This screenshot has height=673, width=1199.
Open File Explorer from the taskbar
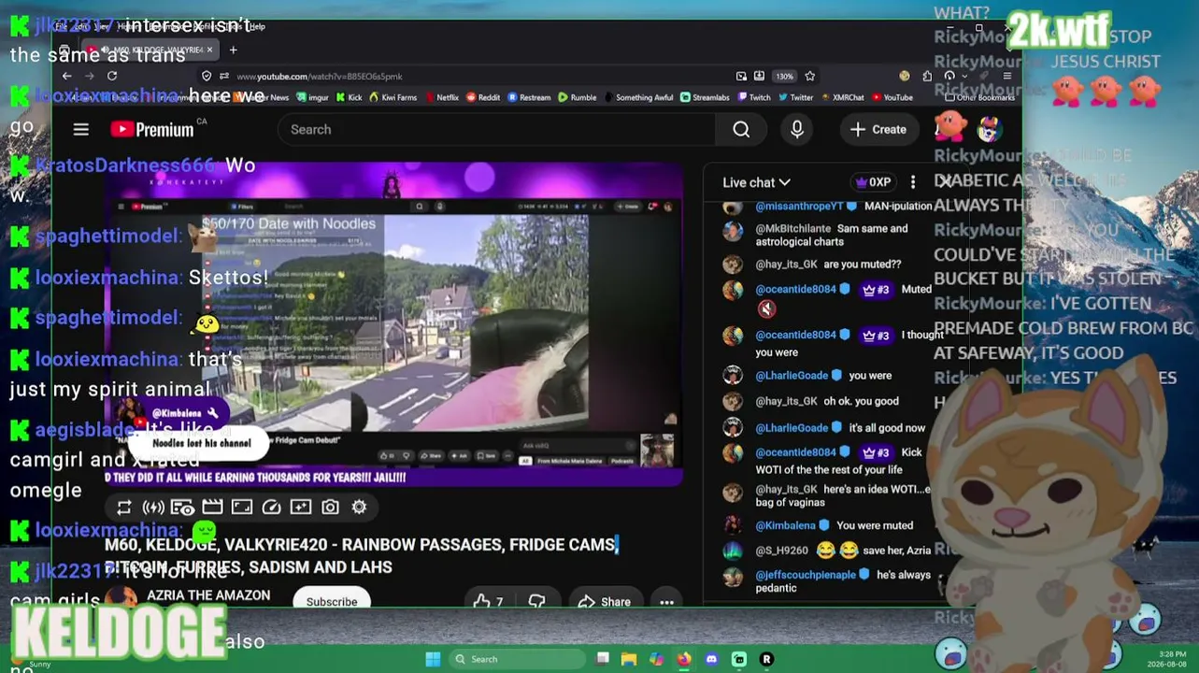coord(629,659)
